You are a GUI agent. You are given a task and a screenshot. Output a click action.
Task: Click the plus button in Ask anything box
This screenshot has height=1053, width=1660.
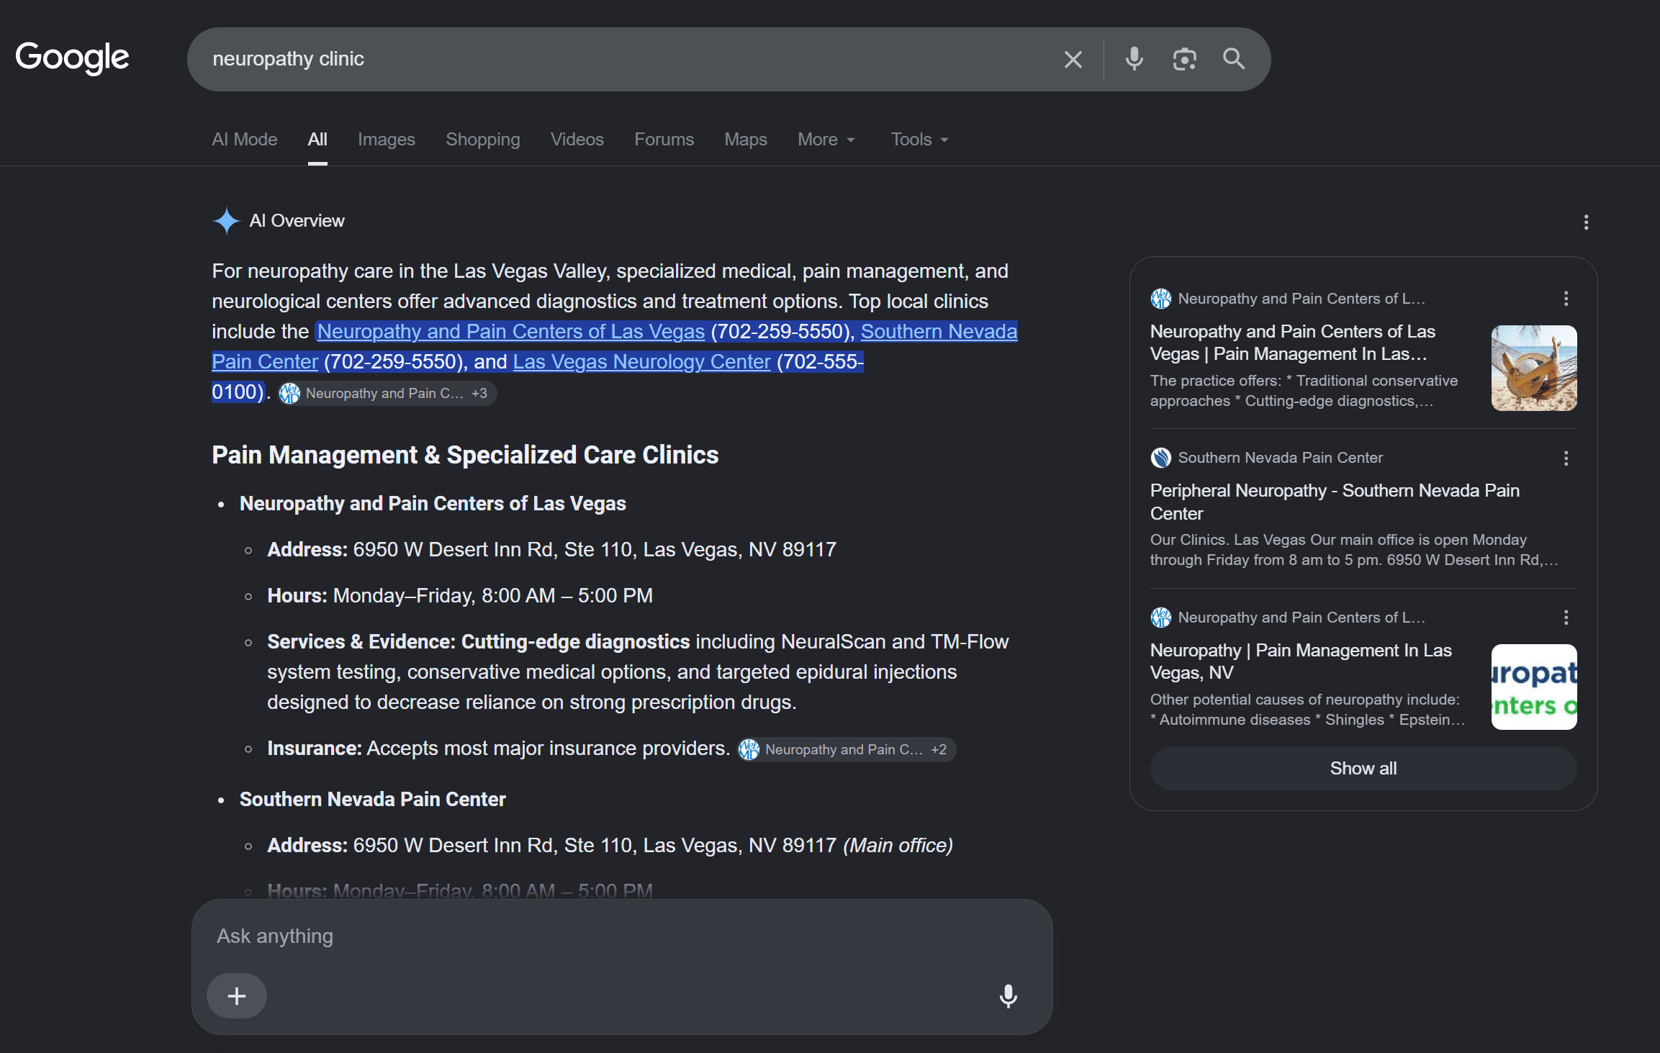click(237, 995)
